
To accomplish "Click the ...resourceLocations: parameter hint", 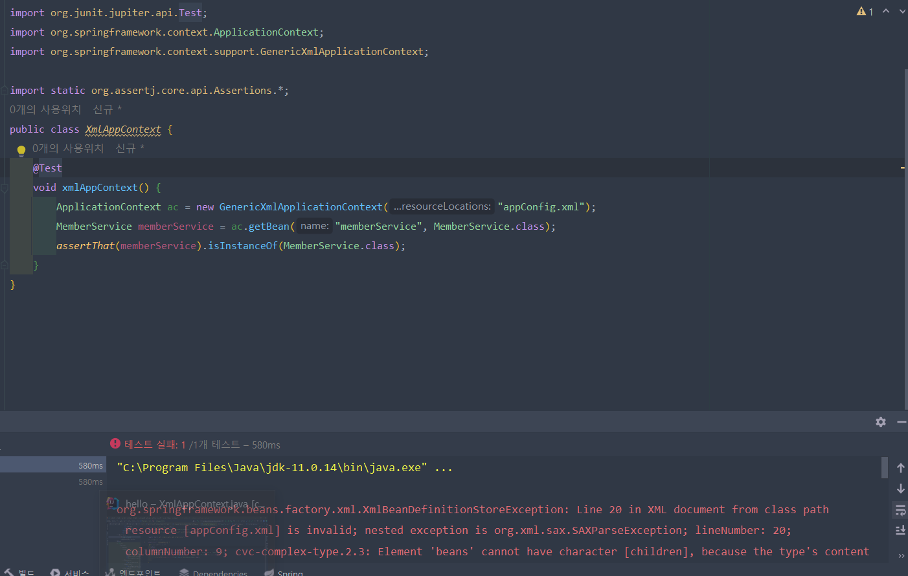I will tap(442, 206).
